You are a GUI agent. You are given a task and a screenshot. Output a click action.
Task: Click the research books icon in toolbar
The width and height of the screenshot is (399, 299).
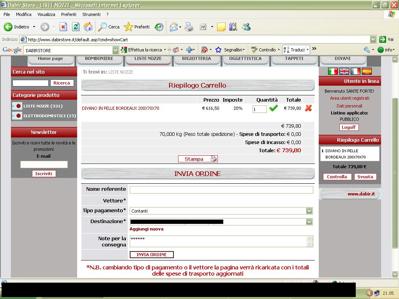[x=233, y=27]
